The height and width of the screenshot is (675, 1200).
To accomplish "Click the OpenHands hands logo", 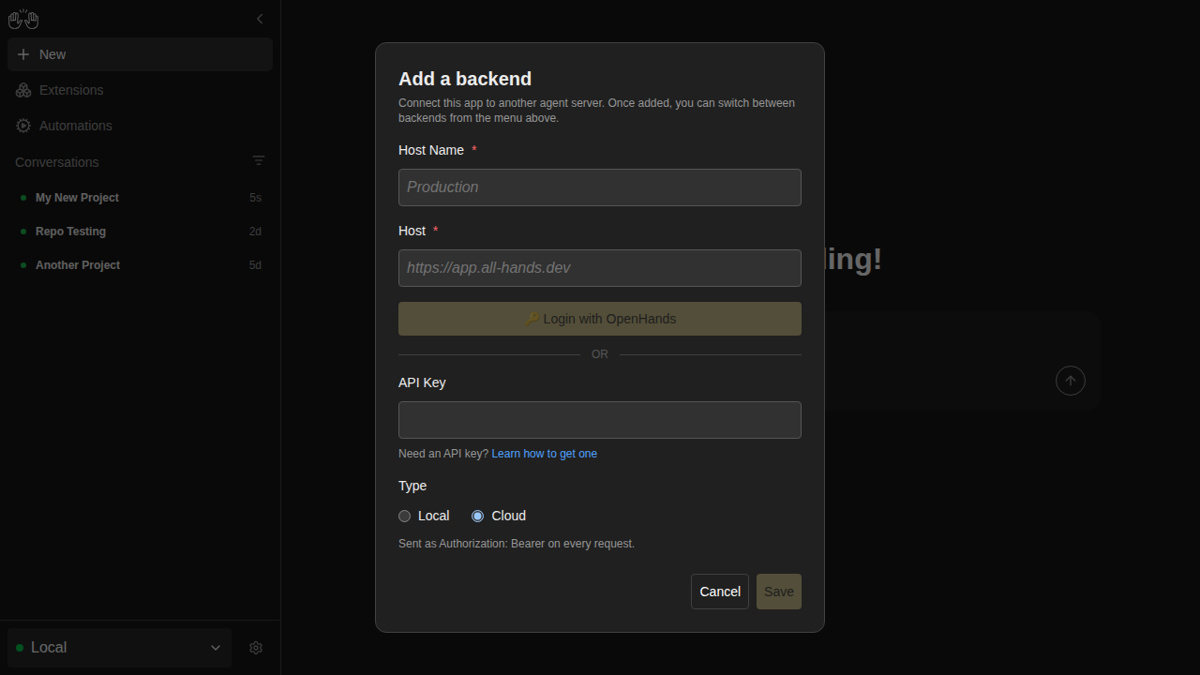I will 23,19.
